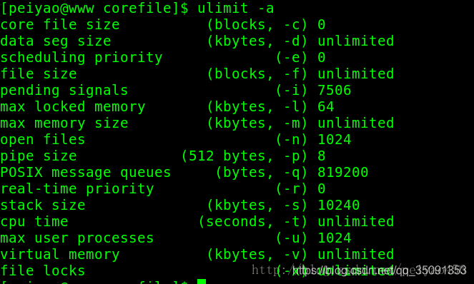
Task: Click the green terminal cursor block
Action: [202, 282]
